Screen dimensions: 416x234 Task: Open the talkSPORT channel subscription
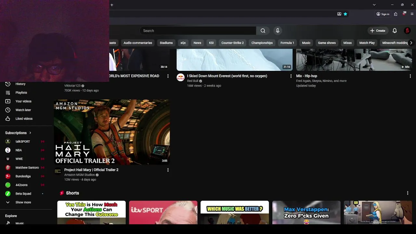[23, 141]
